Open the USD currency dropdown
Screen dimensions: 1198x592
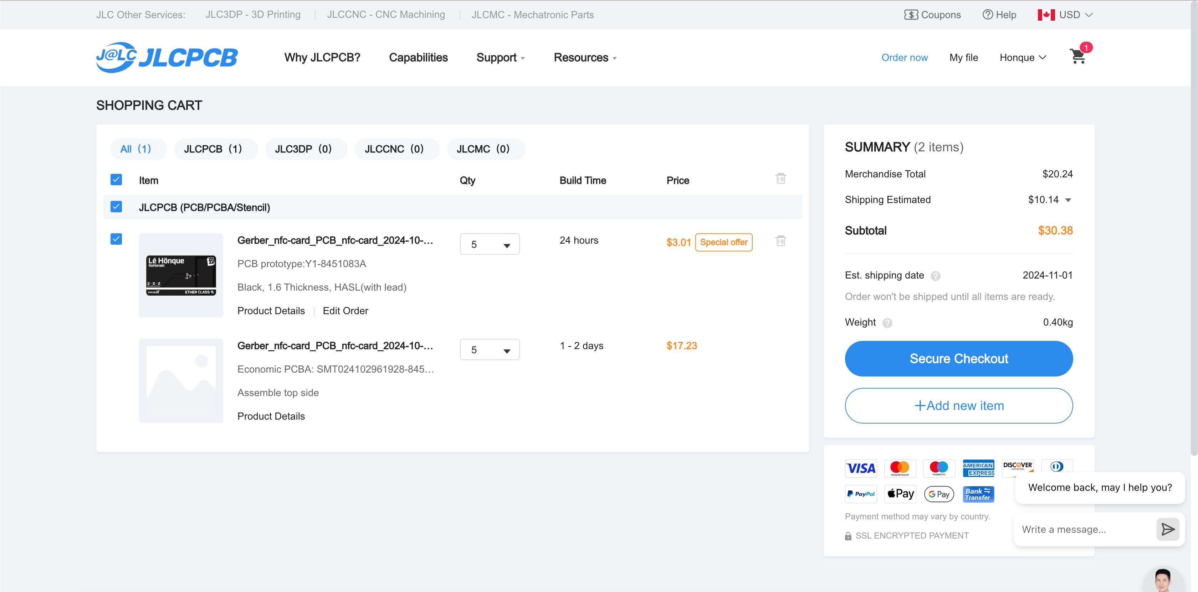click(x=1075, y=15)
